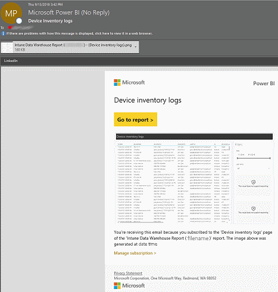
Task: Click the MP sender avatar
Action: tap(11, 13)
